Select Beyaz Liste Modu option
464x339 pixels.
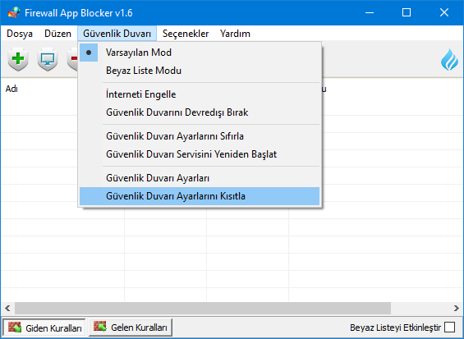tap(200, 71)
